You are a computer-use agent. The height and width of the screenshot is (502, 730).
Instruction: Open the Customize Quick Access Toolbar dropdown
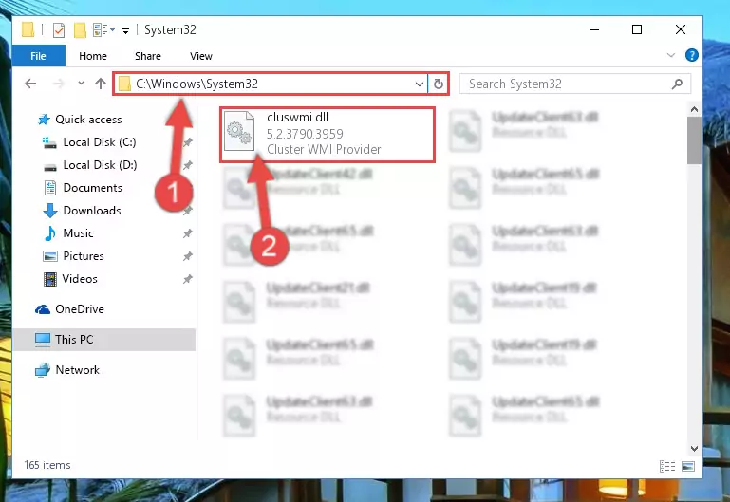125,31
